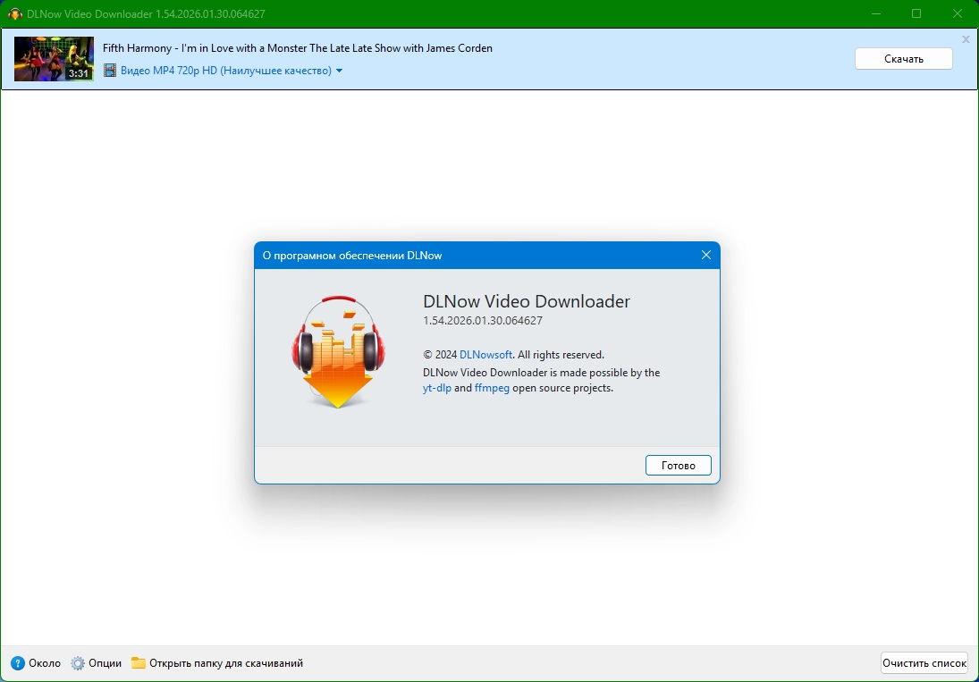Open the Fifth Harmony video thumbnail
Viewport: 979px width, 682px height.
(54, 59)
